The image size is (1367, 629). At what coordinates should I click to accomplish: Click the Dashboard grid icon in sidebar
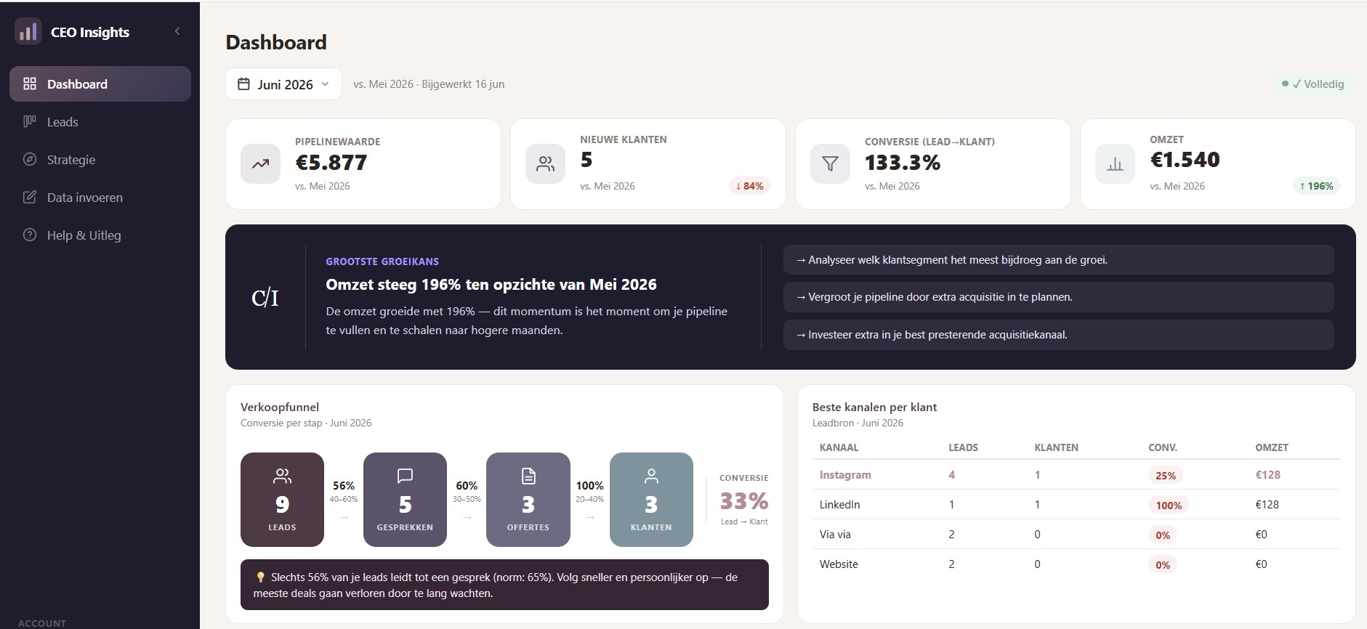pos(30,84)
